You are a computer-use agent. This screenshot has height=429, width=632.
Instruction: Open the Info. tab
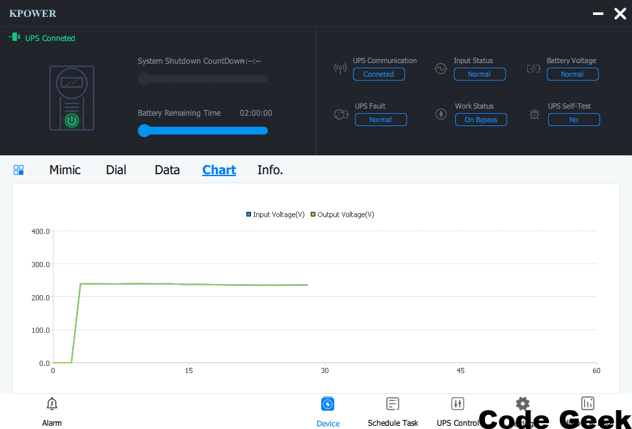point(270,170)
